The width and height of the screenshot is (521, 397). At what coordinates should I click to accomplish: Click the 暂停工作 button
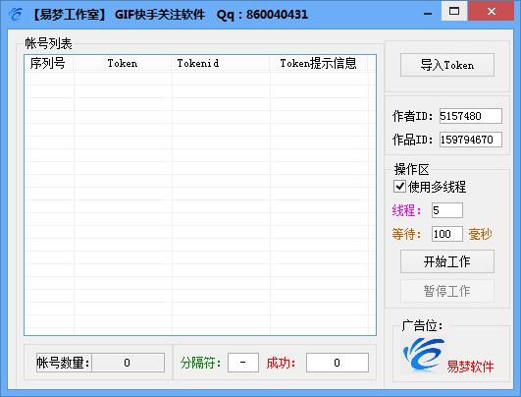tap(446, 291)
